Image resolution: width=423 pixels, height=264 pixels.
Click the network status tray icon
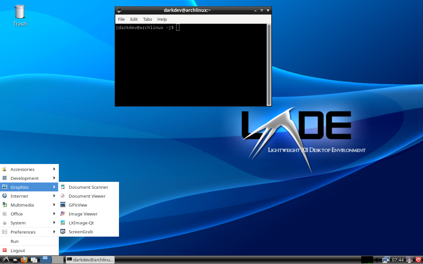tap(386, 260)
